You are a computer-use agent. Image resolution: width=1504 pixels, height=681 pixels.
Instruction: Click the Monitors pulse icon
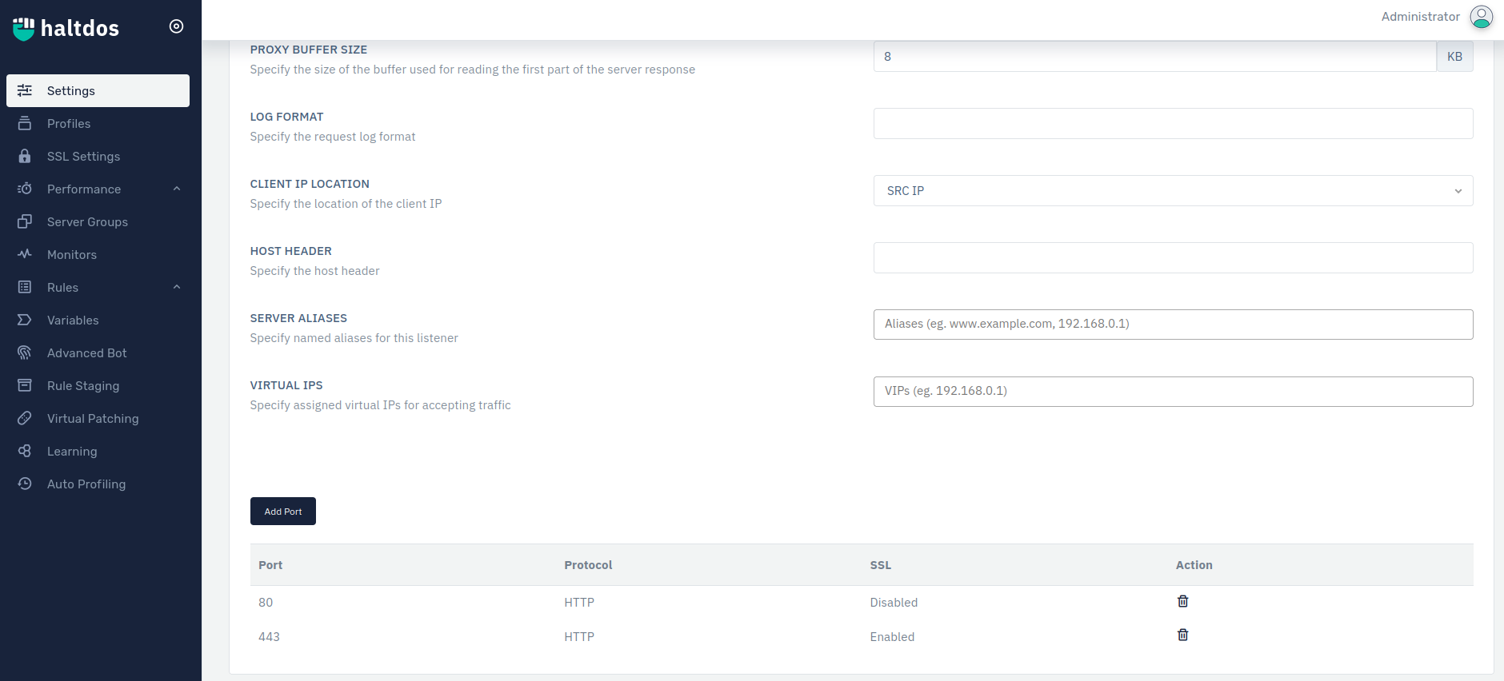pos(25,254)
